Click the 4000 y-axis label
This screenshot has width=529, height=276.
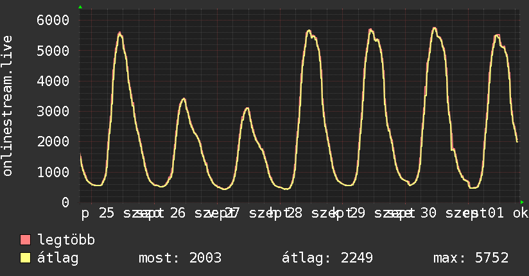tap(53, 81)
